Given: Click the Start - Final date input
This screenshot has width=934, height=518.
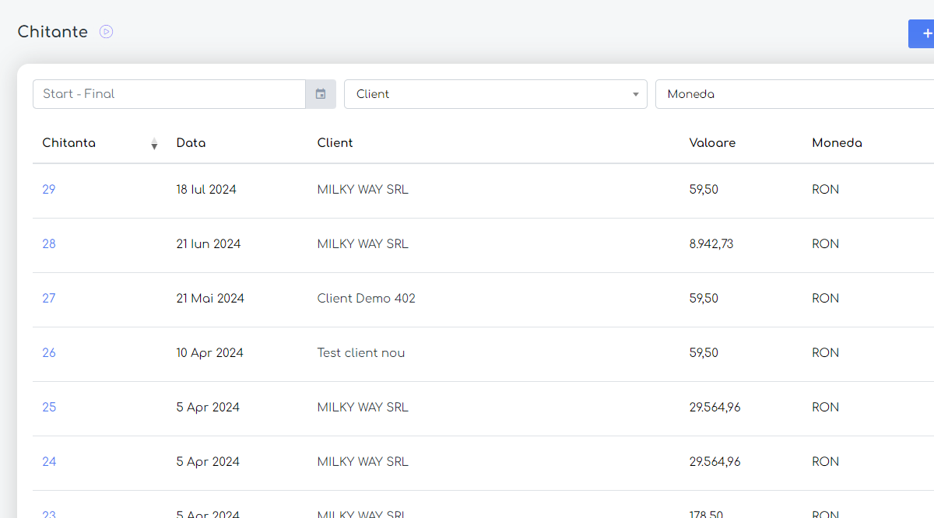Looking at the screenshot, I should click(169, 94).
